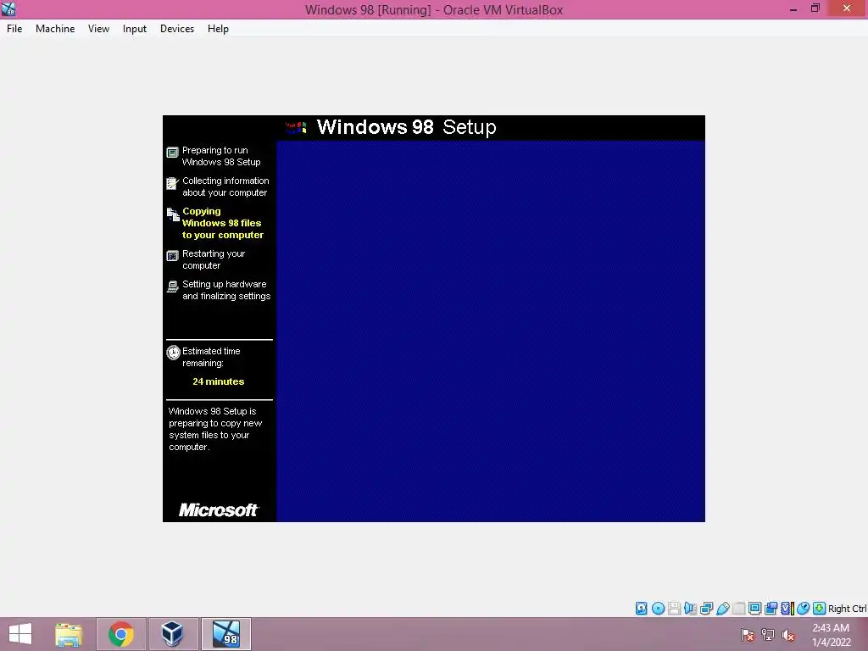868x651 pixels.
Task: Click the 'Preparing to run Windows 98 Setup' text
Action: click(x=221, y=156)
